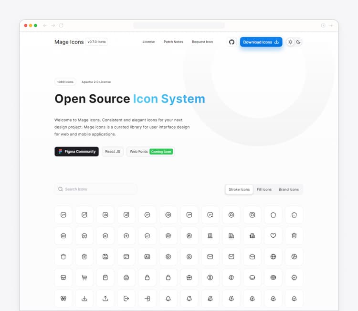
Task: Choose the credit card icon
Action: pos(126,256)
